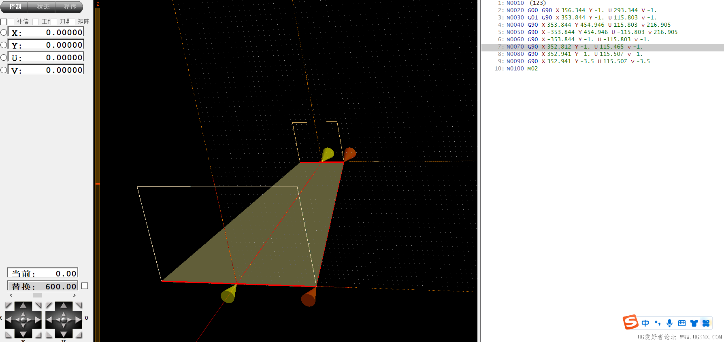Open skin shirt icon on Sogou bar

694,323
